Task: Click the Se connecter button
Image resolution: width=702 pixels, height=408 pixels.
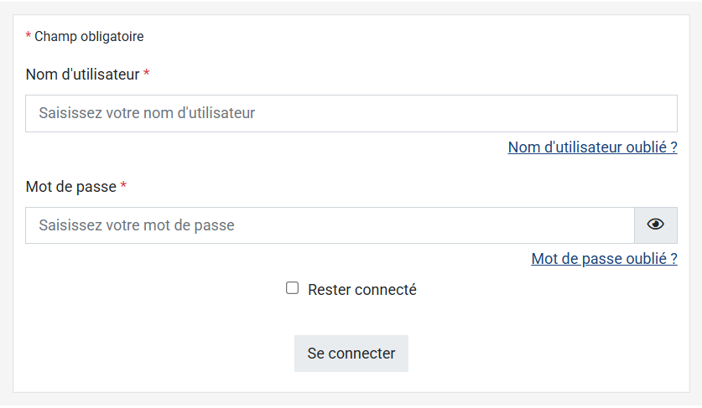Action: [351, 354]
